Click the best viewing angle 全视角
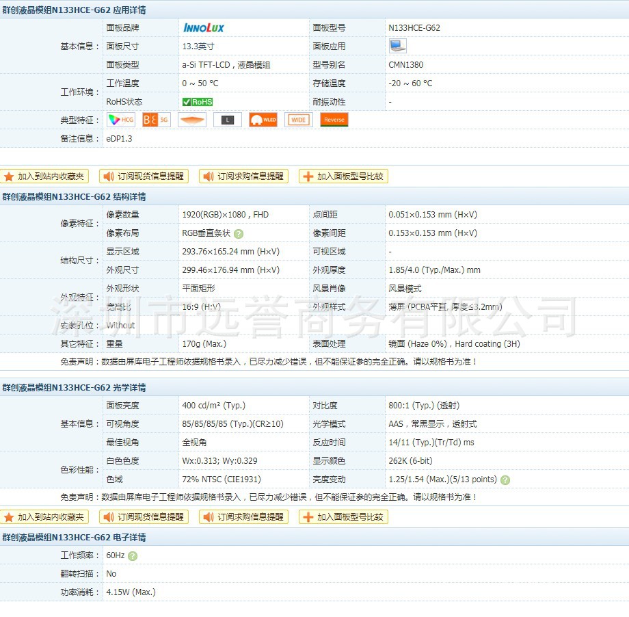This screenshot has height=617, width=629. point(194,442)
